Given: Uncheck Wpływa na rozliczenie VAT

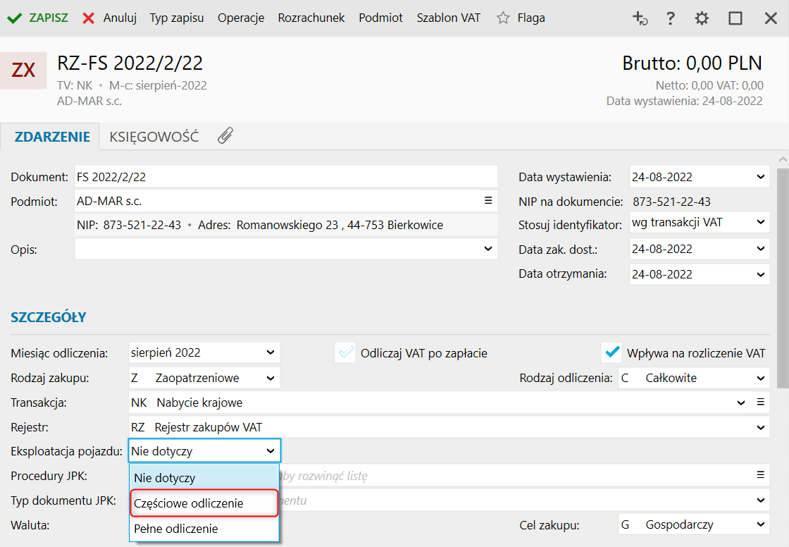Looking at the screenshot, I should pos(611,352).
